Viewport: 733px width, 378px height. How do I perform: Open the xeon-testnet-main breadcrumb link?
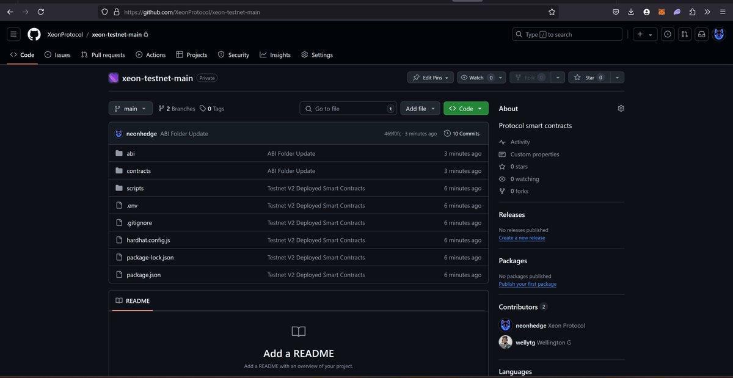[x=117, y=35]
